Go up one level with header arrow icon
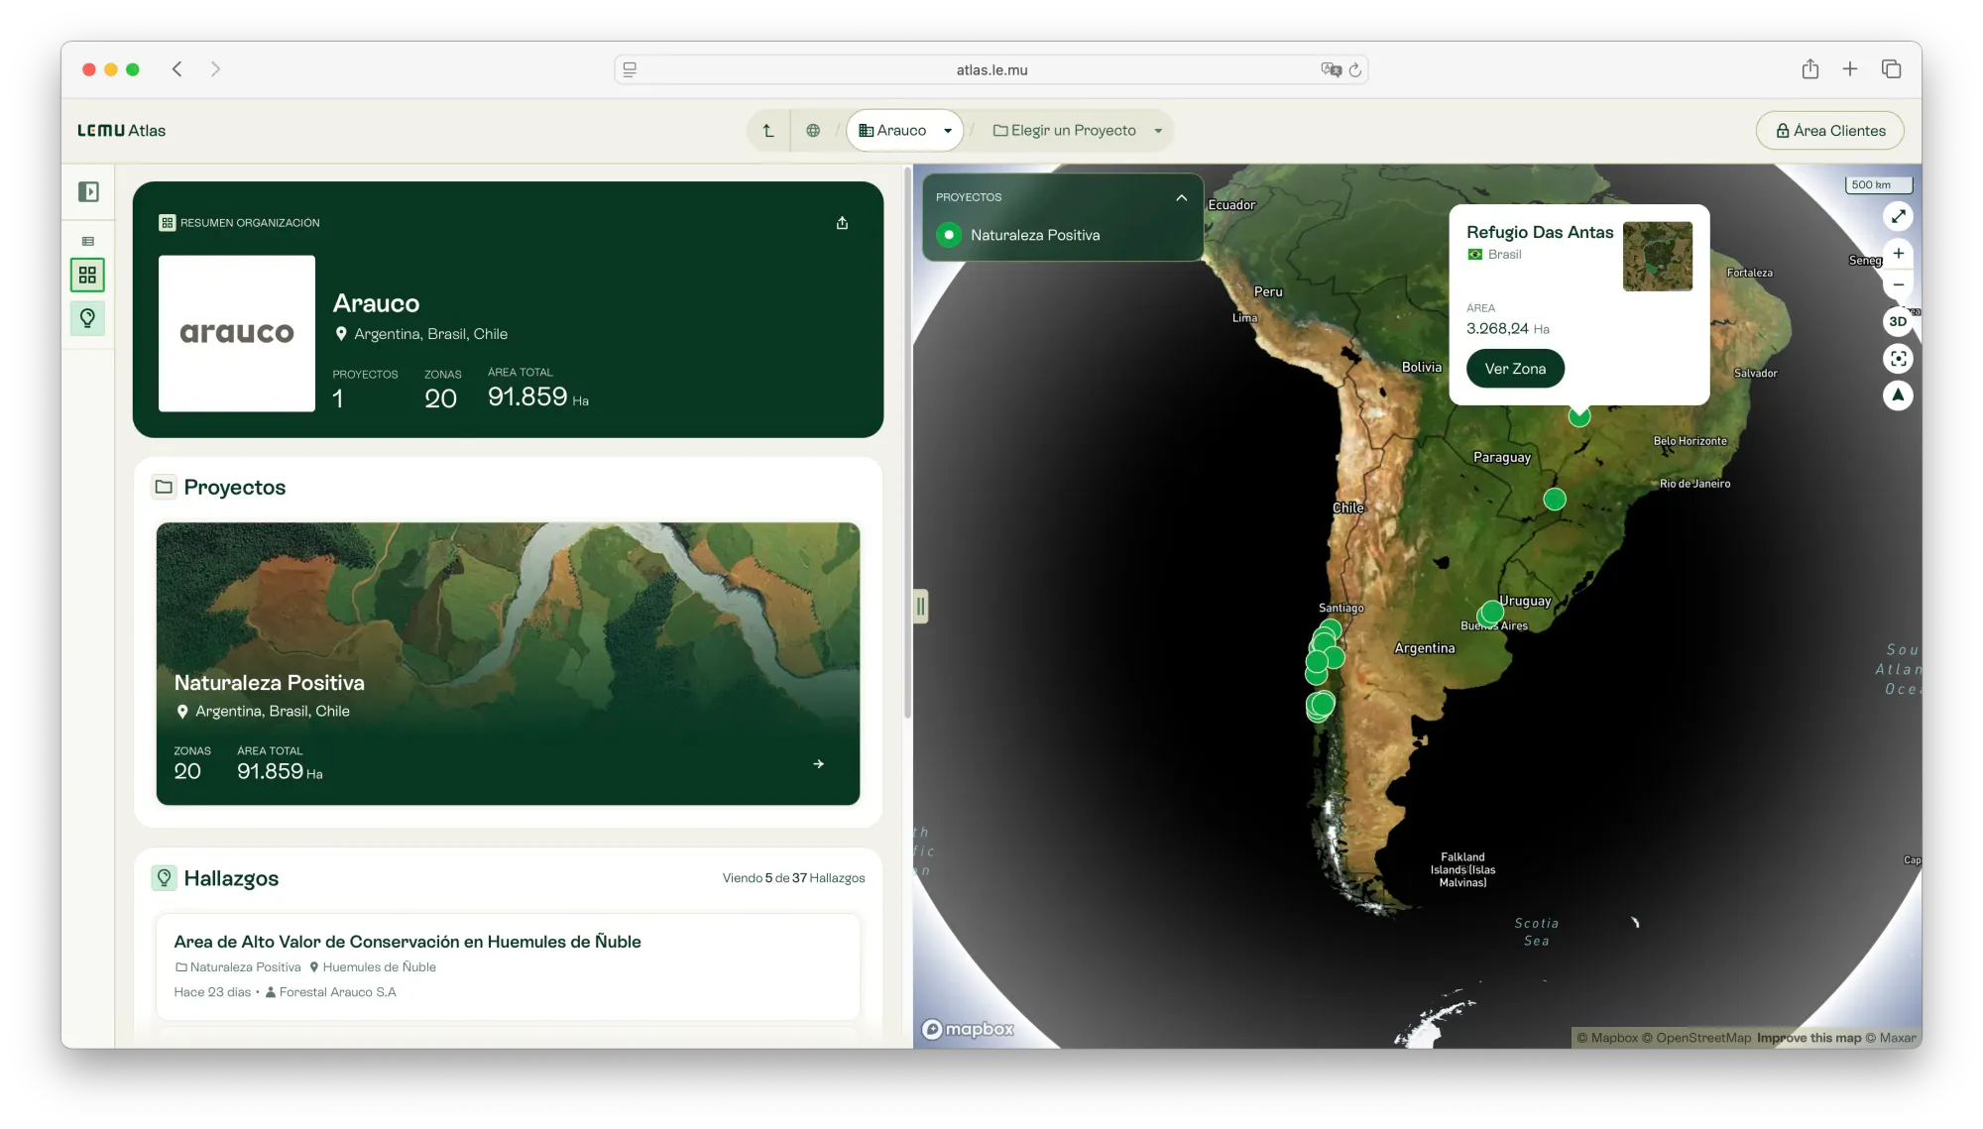The width and height of the screenshot is (1983, 1129). [x=768, y=130]
